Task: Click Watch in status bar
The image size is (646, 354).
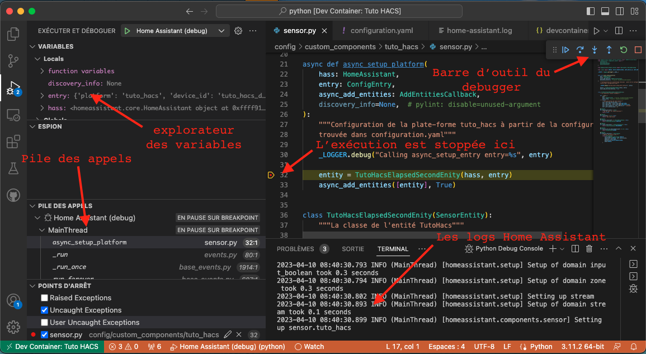Action: pyautogui.click(x=309, y=347)
